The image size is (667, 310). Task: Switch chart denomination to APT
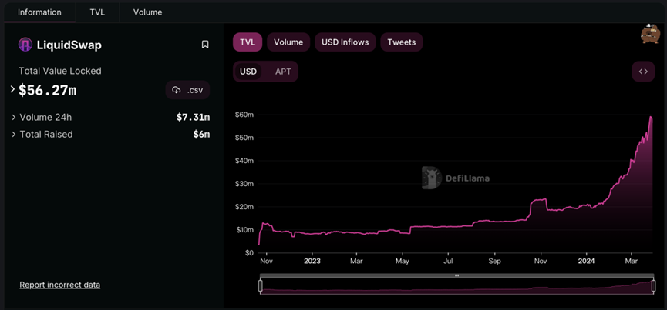tap(283, 72)
